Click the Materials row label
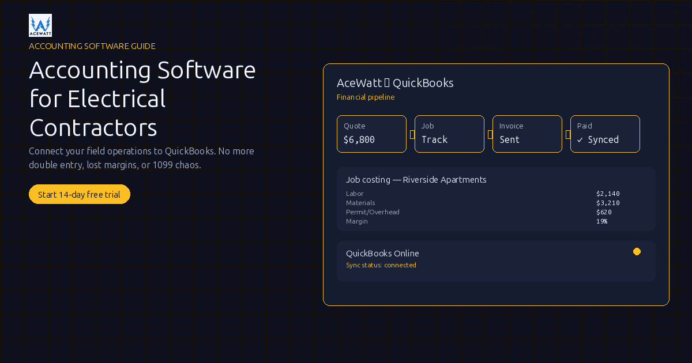The width and height of the screenshot is (692, 363). point(360,203)
